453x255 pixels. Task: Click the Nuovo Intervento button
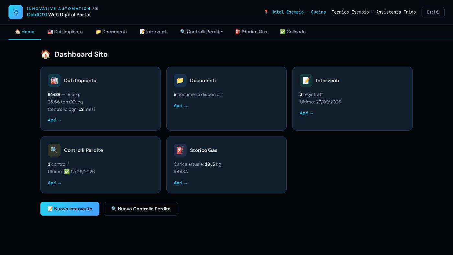(70, 209)
